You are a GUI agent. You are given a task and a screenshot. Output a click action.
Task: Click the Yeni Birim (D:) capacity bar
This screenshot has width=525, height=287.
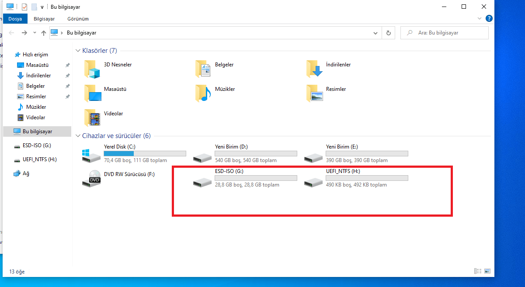tap(256, 153)
